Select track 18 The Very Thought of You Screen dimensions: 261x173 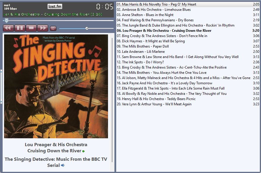(188, 93)
